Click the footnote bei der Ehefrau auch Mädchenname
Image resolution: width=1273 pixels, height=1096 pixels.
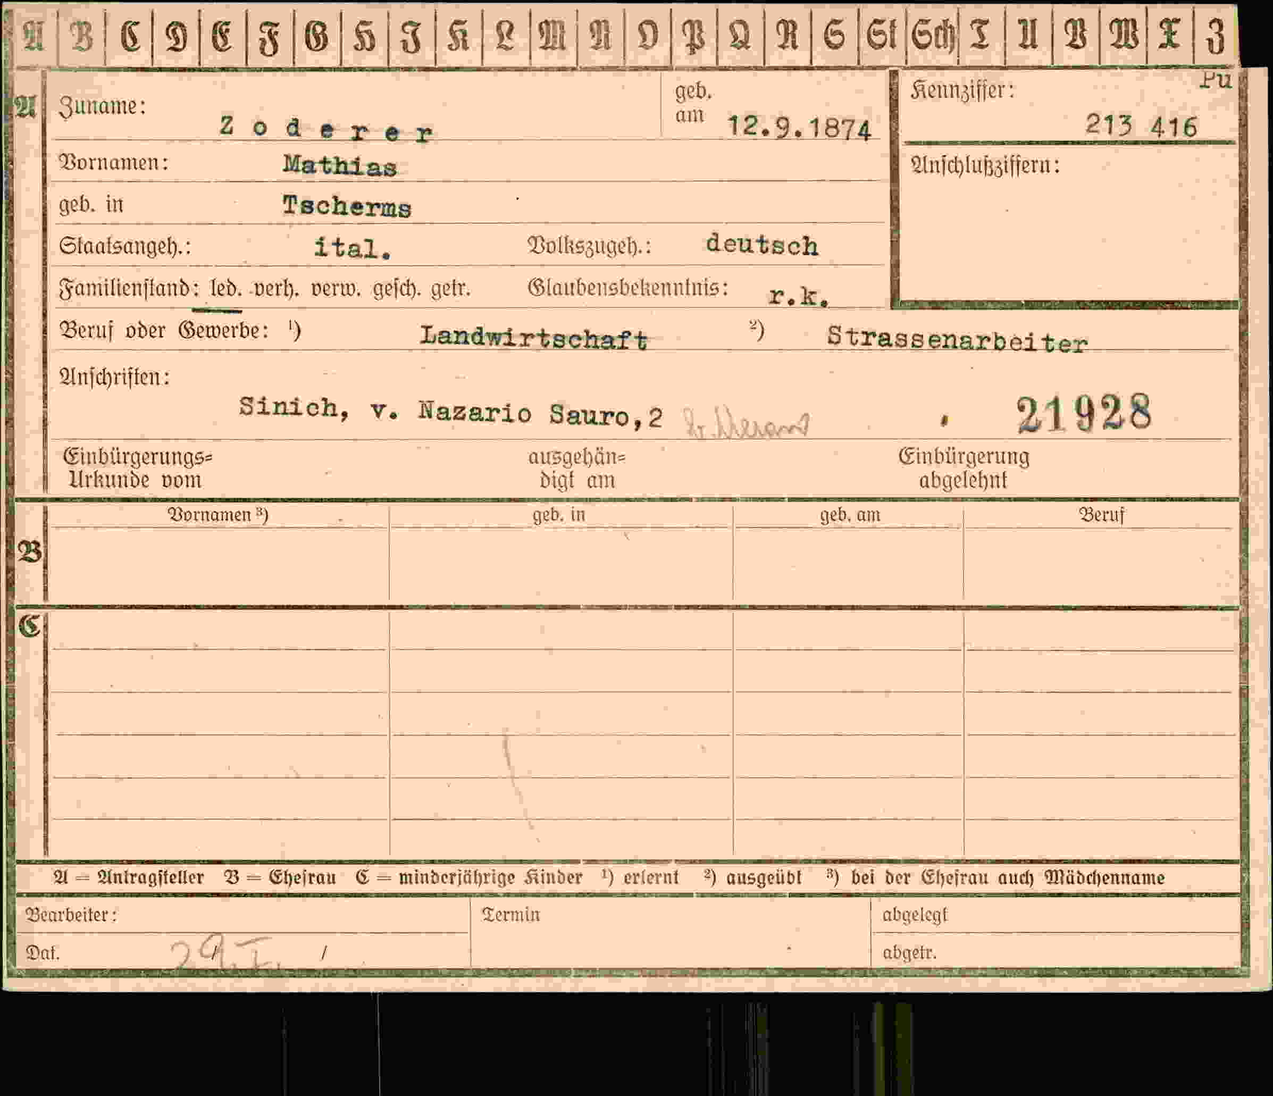995,877
